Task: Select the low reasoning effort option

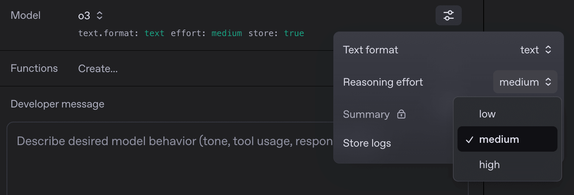Action: pyautogui.click(x=487, y=114)
